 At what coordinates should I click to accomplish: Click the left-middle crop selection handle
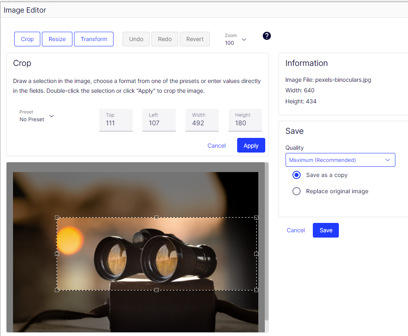coord(57,254)
